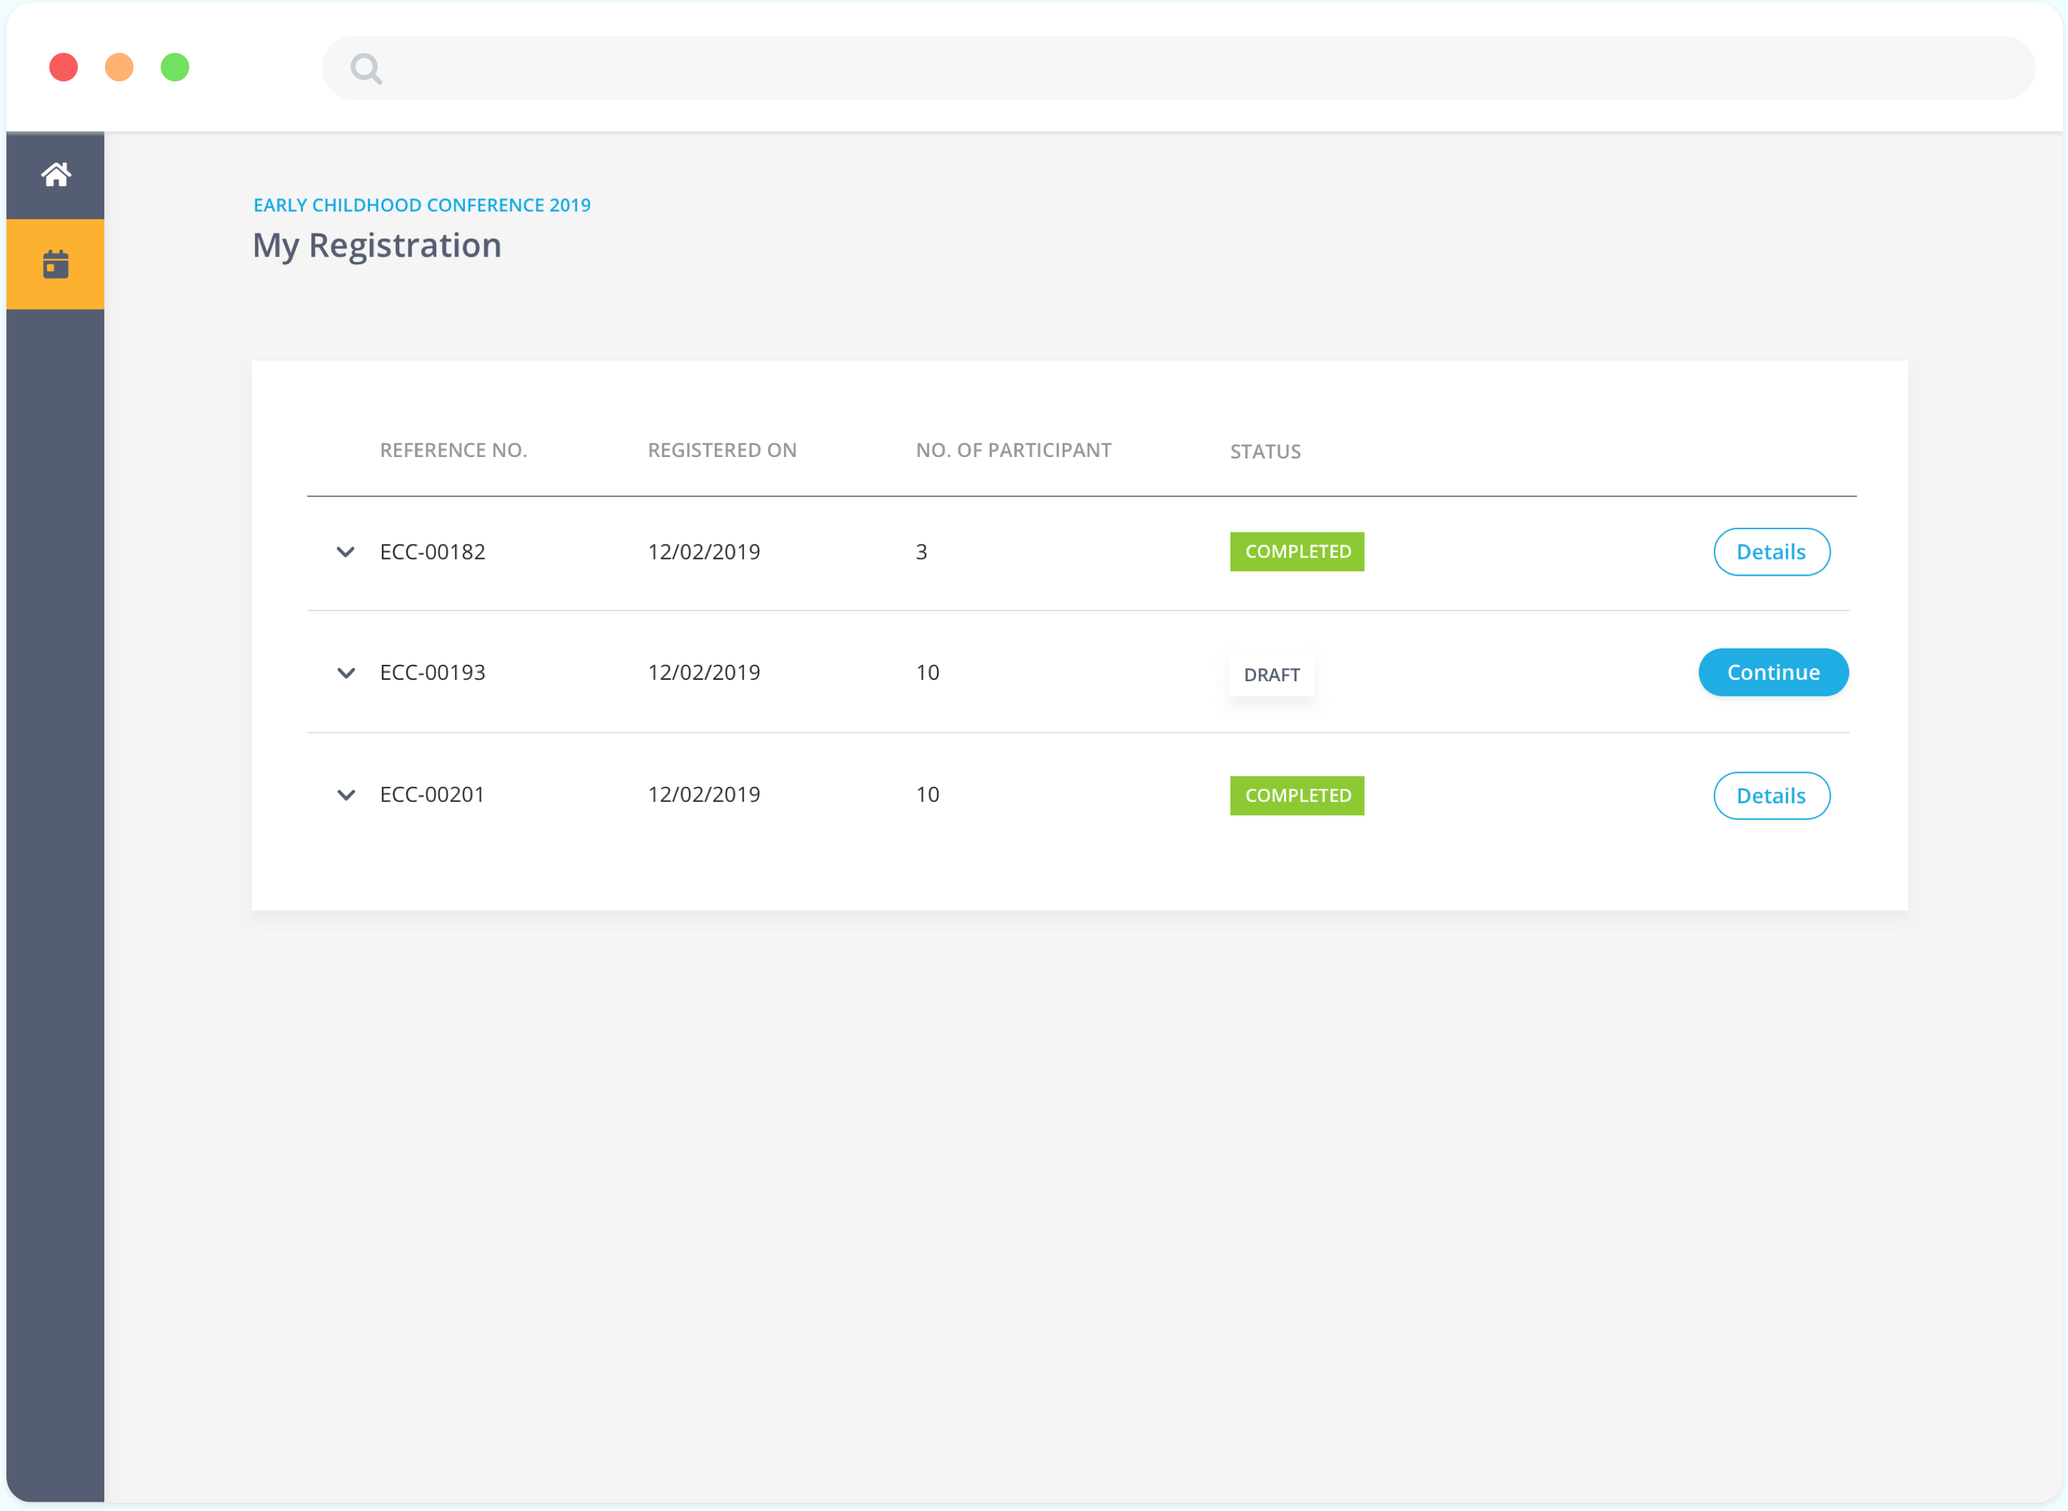Click the COMPLETED badge for ECC-00182
The image size is (2068, 1511).
click(1297, 551)
